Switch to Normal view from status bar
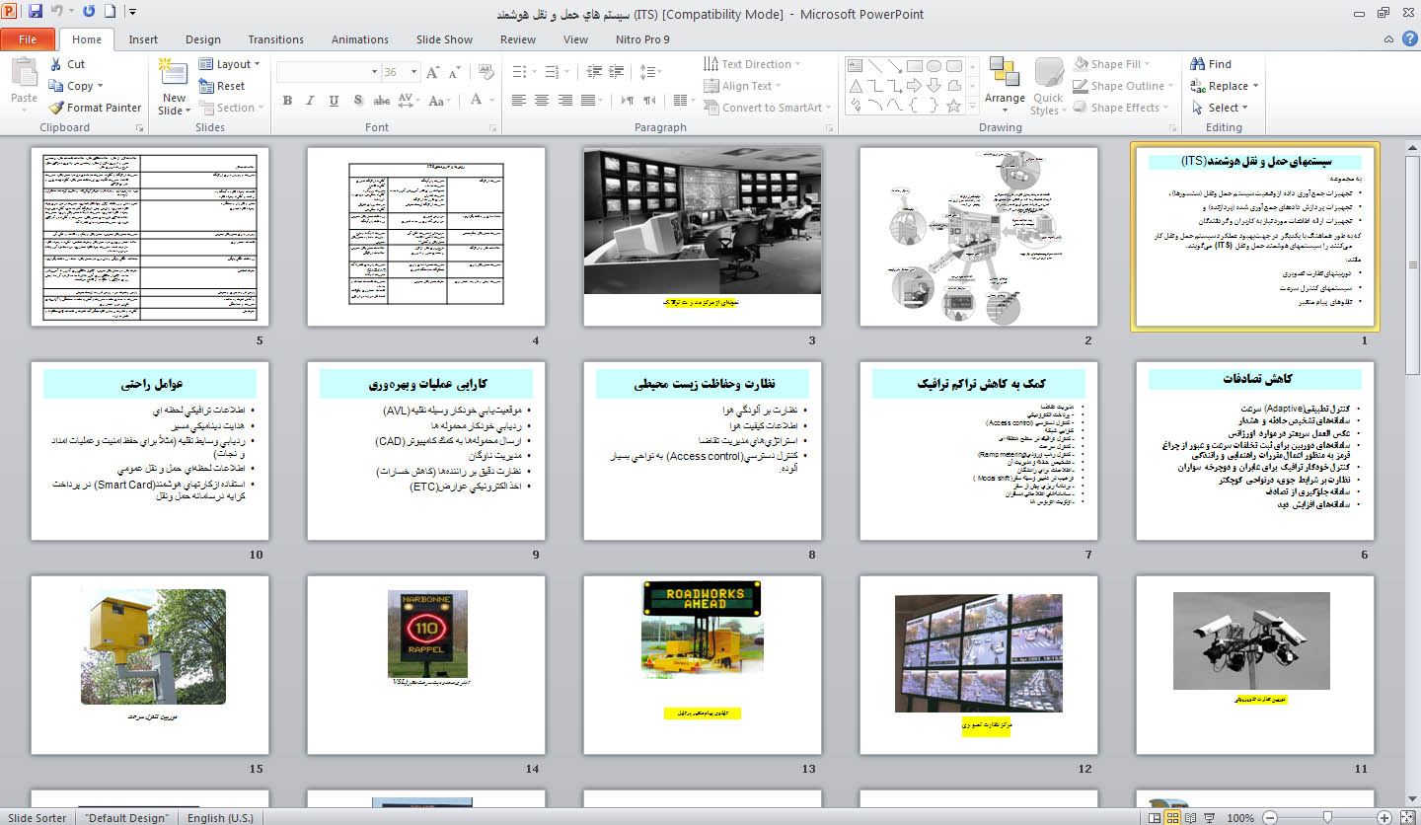 (1154, 817)
